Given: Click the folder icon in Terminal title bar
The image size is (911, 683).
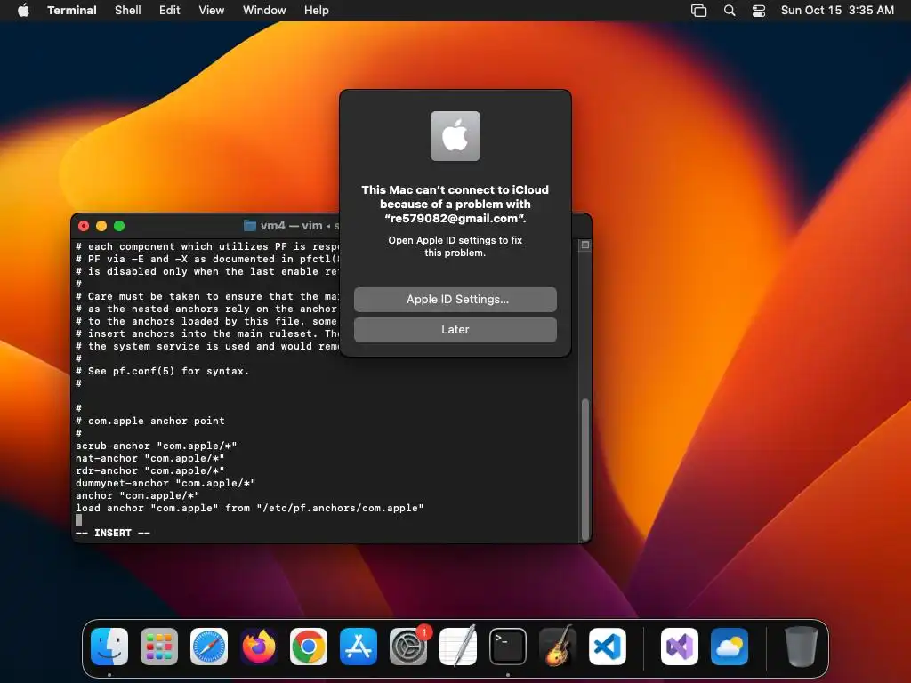Looking at the screenshot, I should point(250,225).
